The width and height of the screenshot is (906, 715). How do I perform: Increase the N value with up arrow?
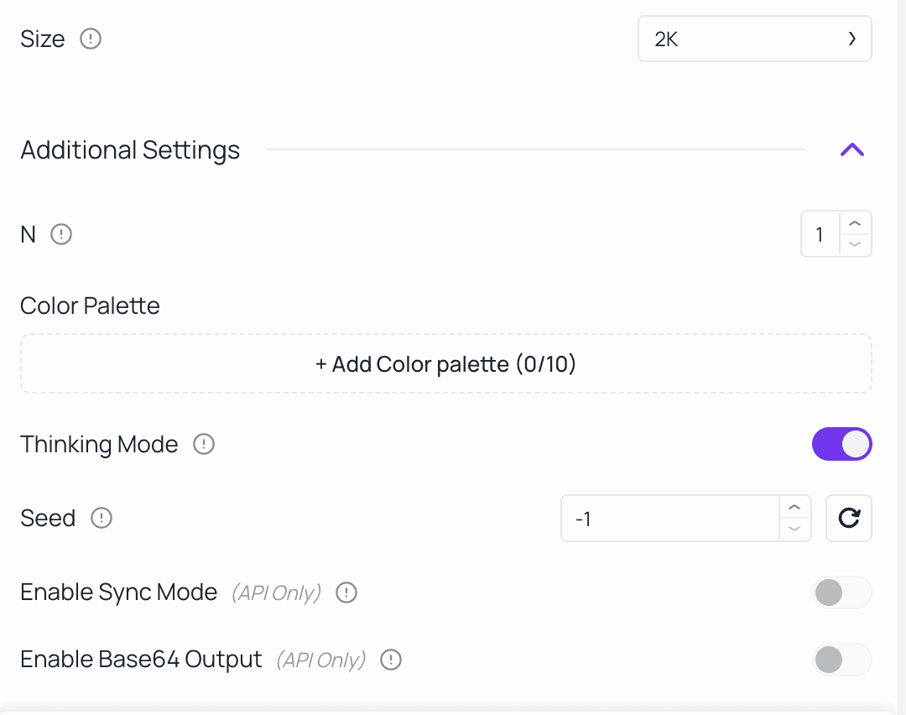(x=855, y=223)
